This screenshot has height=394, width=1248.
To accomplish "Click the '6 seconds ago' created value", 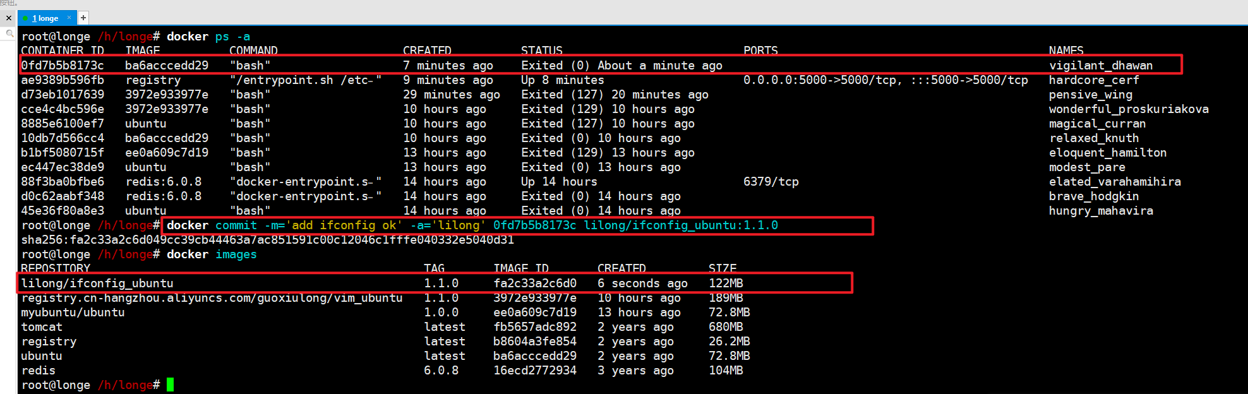I will 642,284.
